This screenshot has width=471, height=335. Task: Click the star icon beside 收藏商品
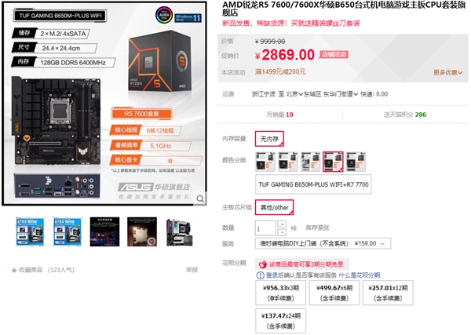click(x=14, y=271)
